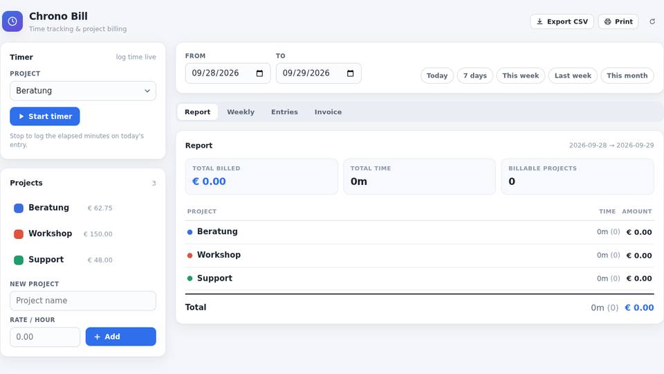Click the blue Beratung project color swatch
The image size is (664, 374).
[x=19, y=208]
